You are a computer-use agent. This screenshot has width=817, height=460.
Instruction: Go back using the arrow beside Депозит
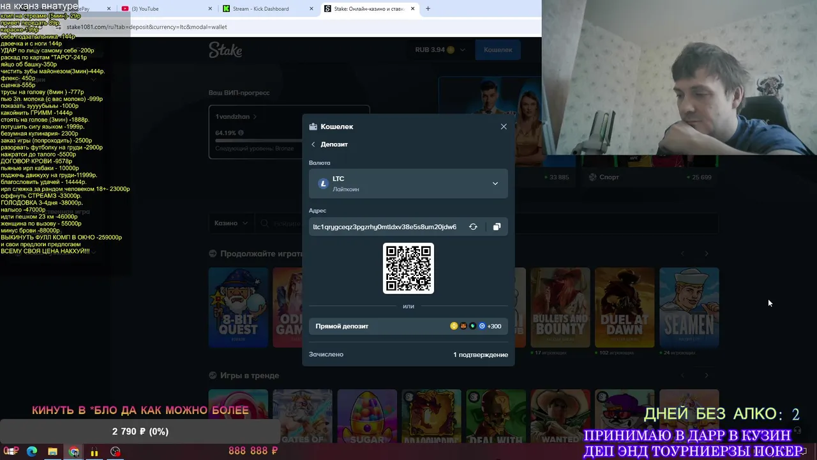pos(313,144)
